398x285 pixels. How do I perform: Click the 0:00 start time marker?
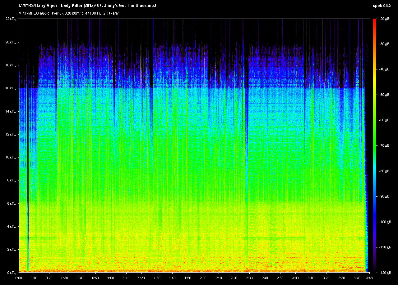pyautogui.click(x=19, y=278)
